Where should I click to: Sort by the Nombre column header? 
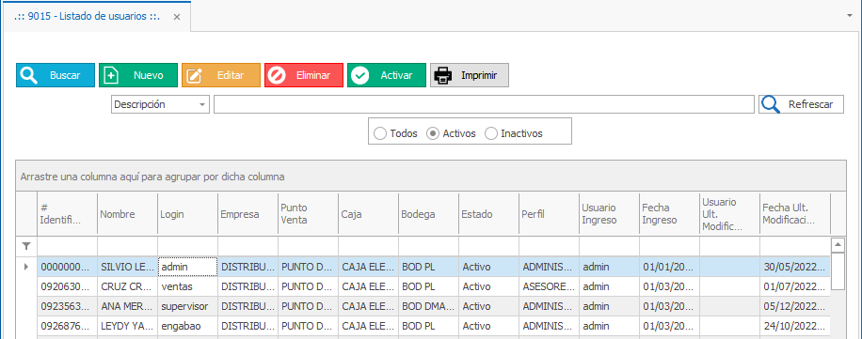tap(128, 214)
